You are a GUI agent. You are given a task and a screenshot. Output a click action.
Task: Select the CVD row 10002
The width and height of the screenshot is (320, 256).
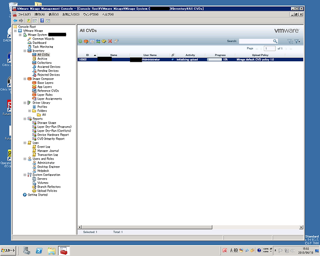click(x=190, y=60)
